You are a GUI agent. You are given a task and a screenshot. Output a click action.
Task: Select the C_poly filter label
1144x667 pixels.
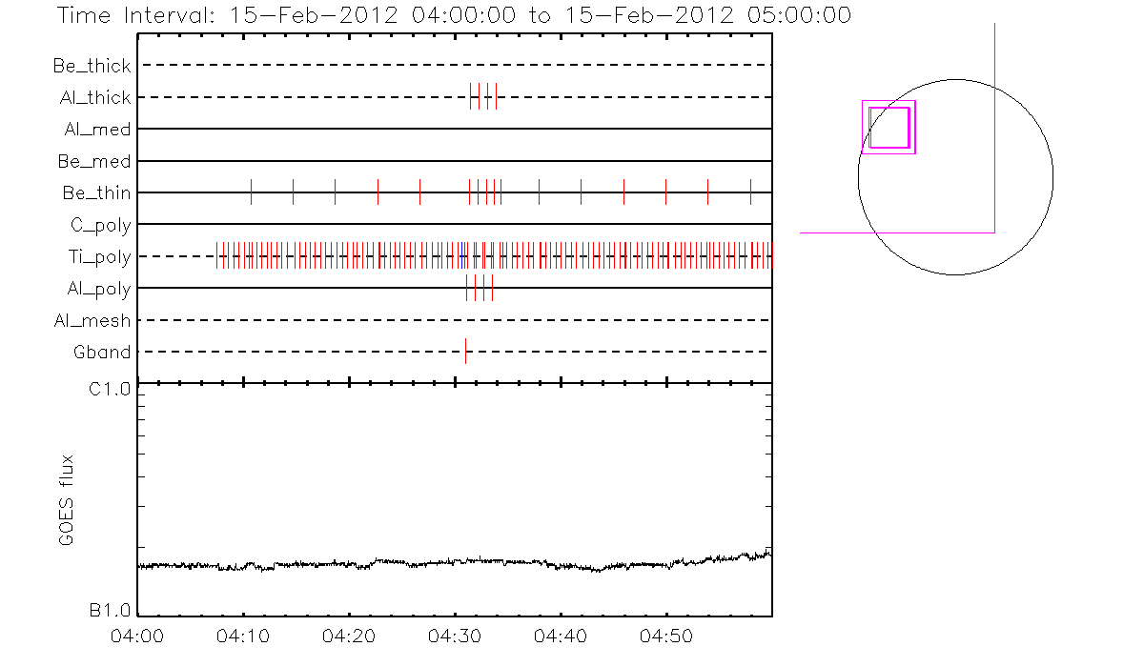100,225
